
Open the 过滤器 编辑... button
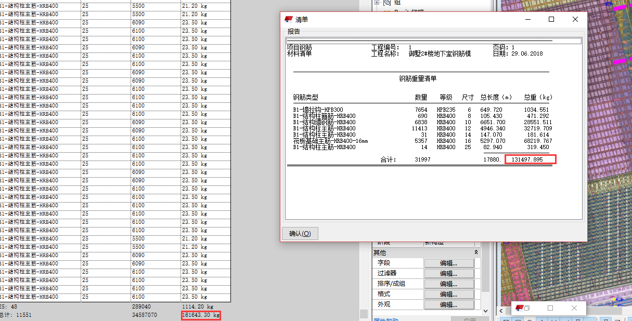pyautogui.click(x=449, y=273)
